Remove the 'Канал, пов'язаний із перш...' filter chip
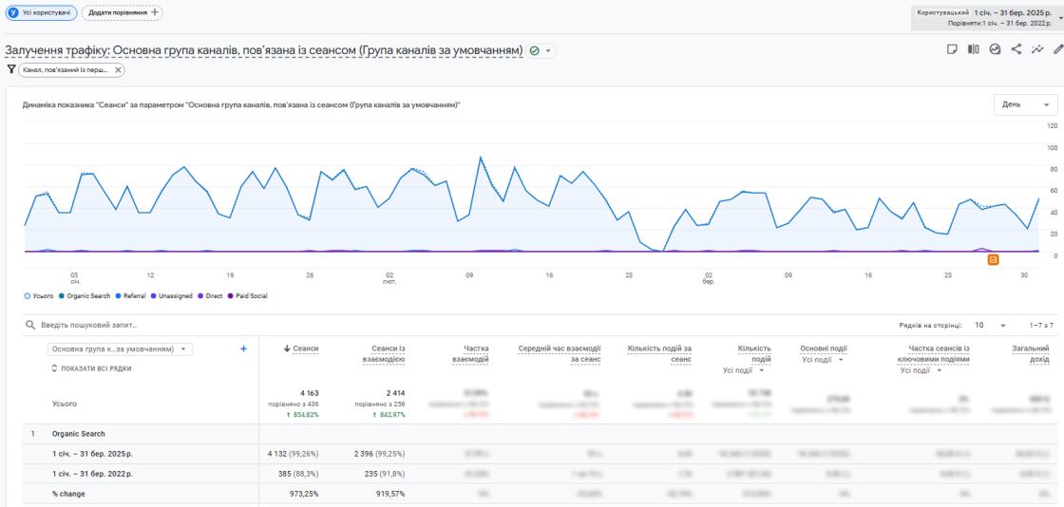This screenshot has width=1064, height=507. pos(118,69)
